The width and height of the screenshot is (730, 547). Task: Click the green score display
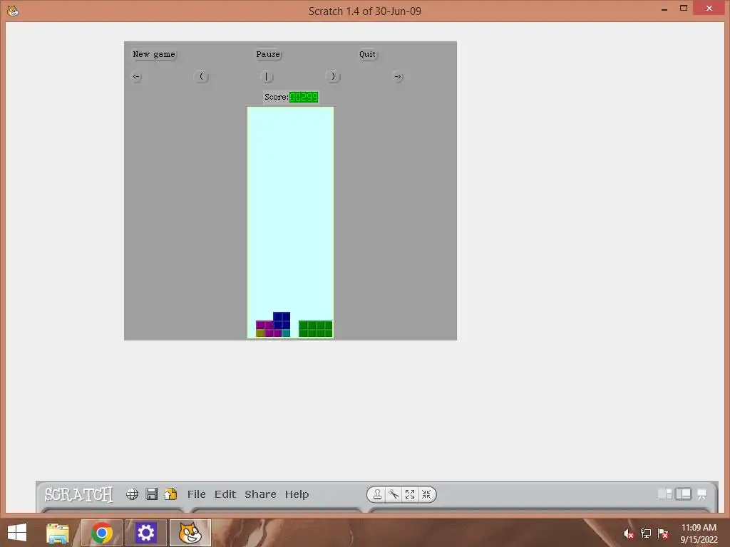coord(304,97)
